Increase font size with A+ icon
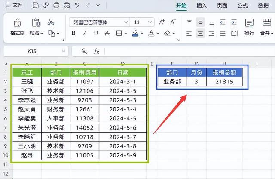 (162, 22)
